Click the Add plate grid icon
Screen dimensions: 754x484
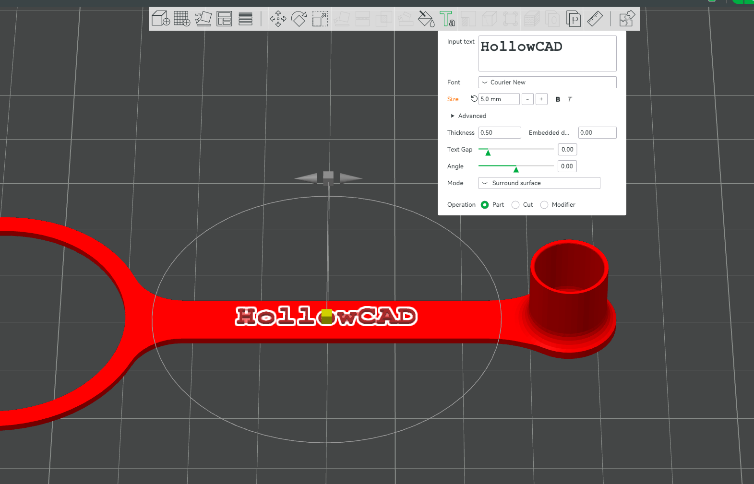(182, 19)
